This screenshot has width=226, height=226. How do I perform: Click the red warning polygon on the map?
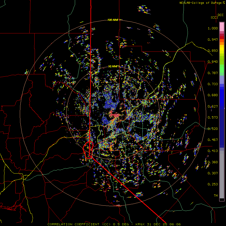click(x=88, y=150)
